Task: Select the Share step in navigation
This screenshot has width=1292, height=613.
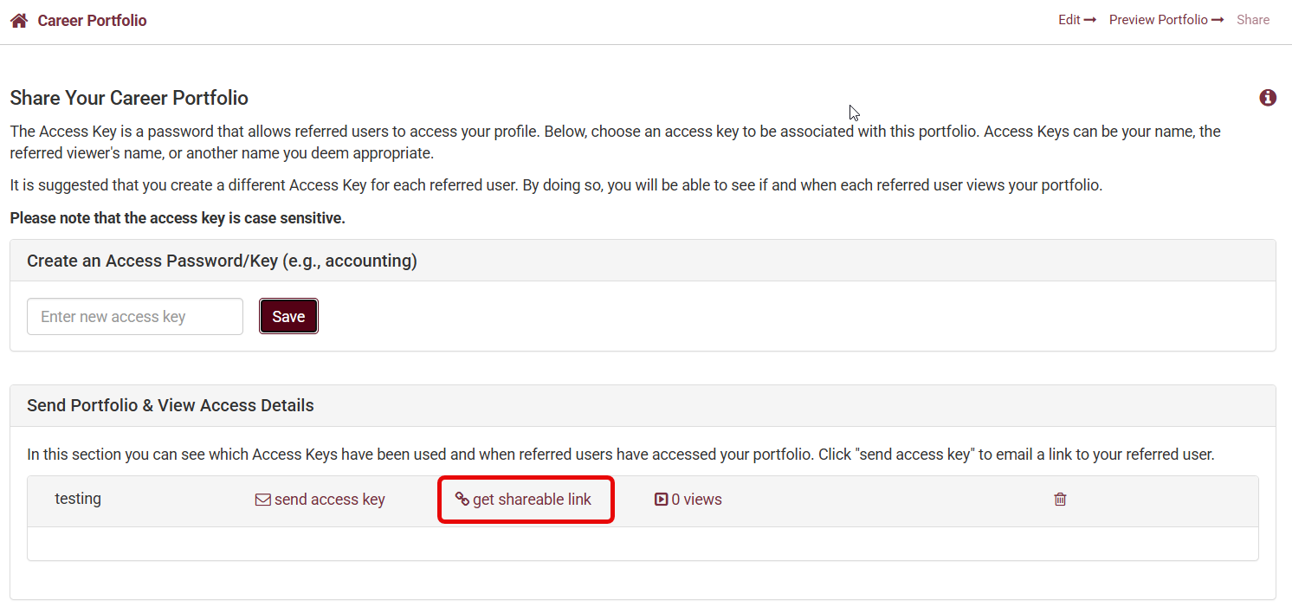Action: point(1252,20)
